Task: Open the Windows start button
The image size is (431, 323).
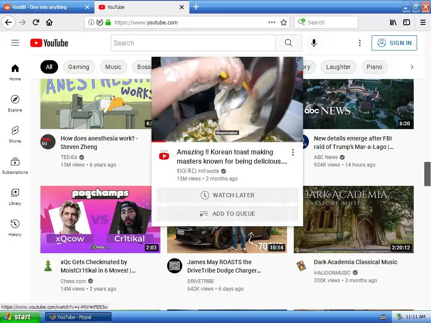Action: tap(20, 317)
